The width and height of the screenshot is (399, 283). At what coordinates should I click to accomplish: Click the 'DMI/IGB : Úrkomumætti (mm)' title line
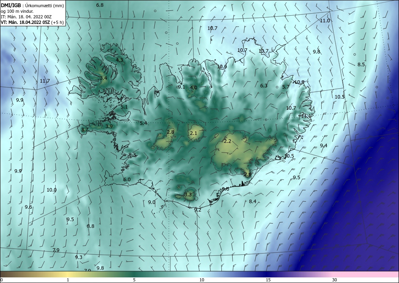[32, 5]
